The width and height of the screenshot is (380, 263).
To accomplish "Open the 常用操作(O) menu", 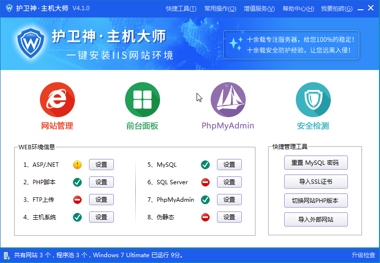I will coord(220,9).
